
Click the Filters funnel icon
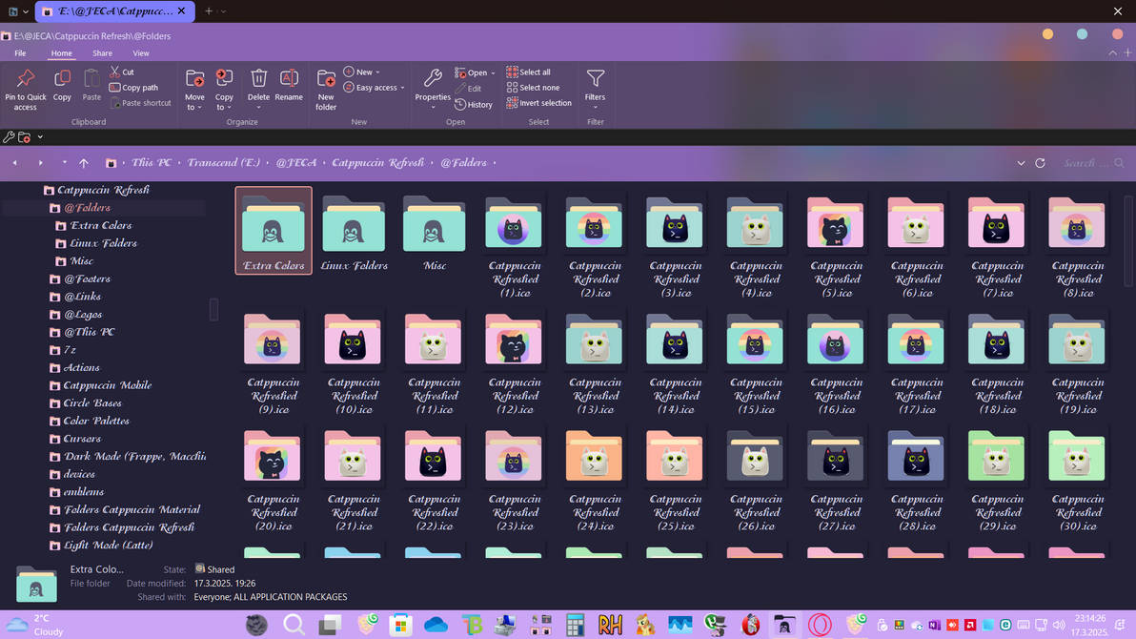click(x=596, y=80)
